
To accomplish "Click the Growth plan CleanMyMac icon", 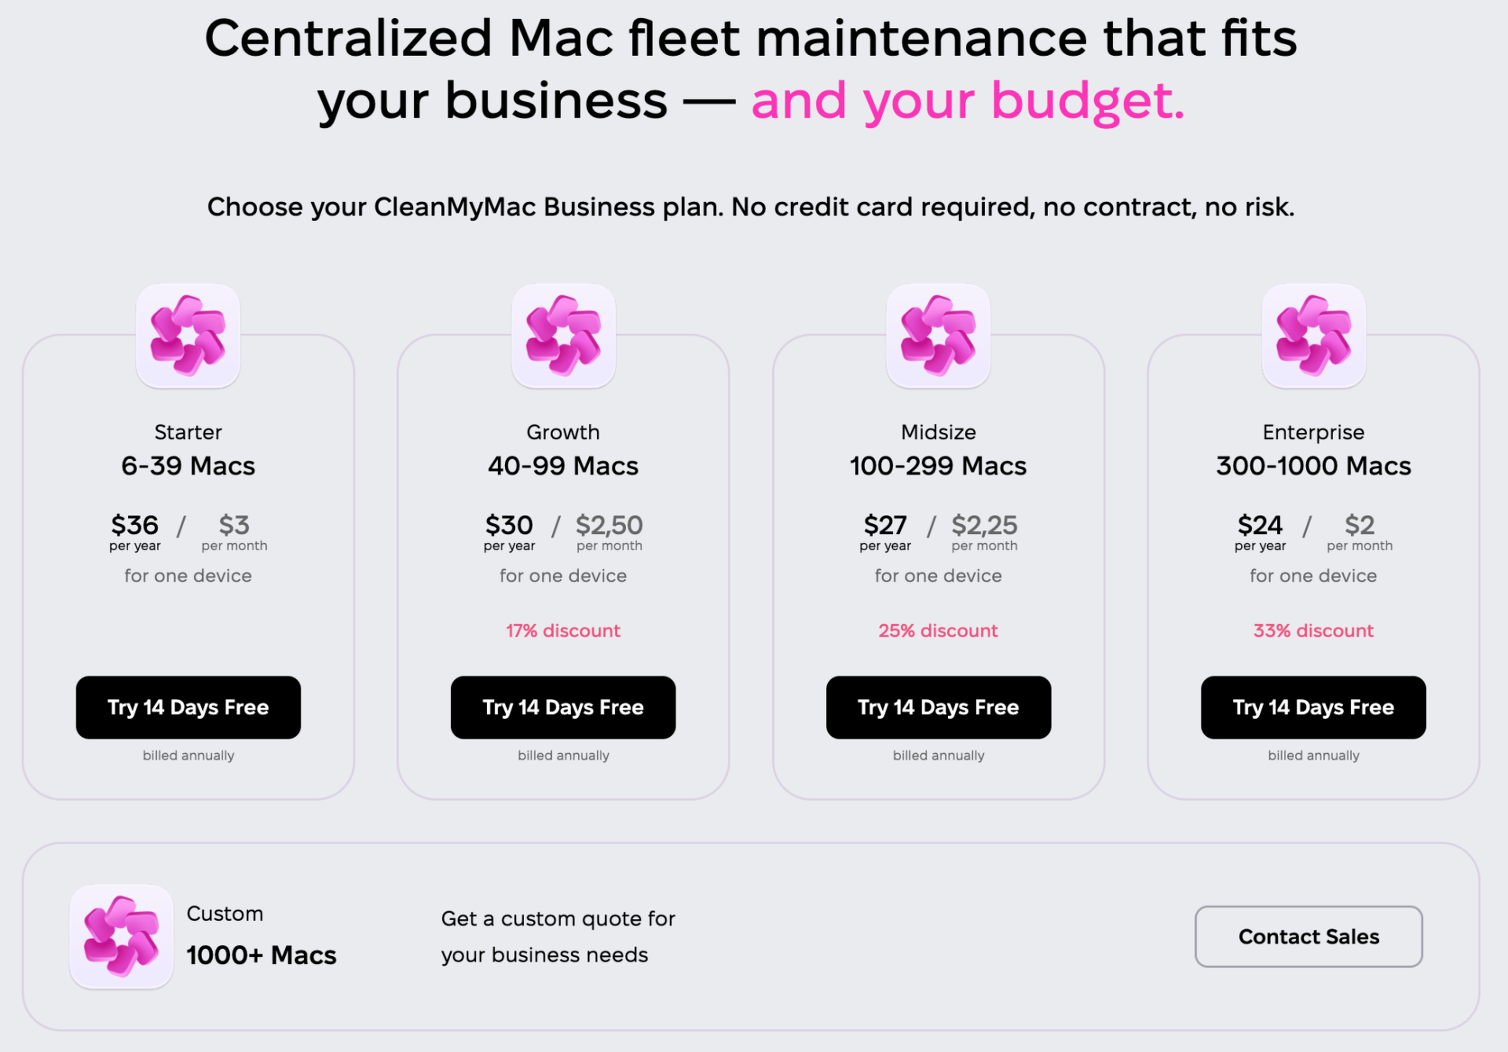I will (x=563, y=335).
